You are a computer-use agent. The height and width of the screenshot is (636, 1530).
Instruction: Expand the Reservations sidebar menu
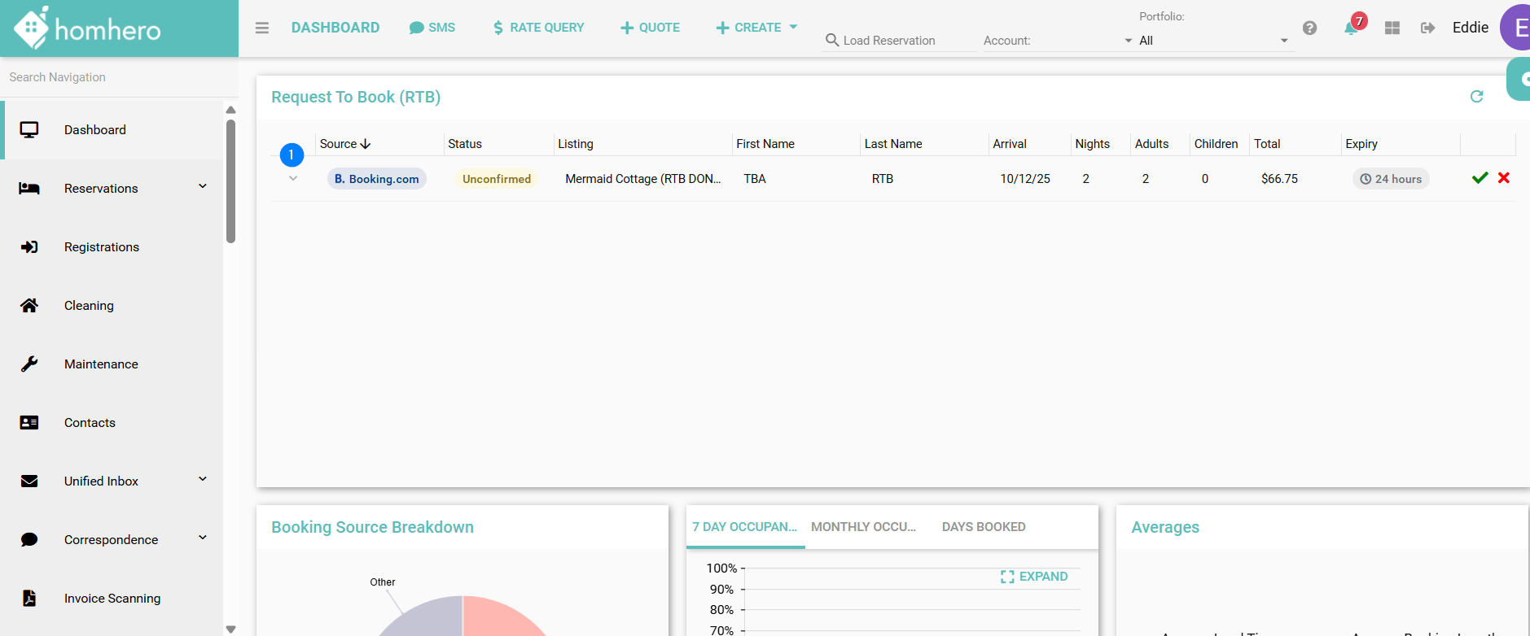[x=203, y=187]
